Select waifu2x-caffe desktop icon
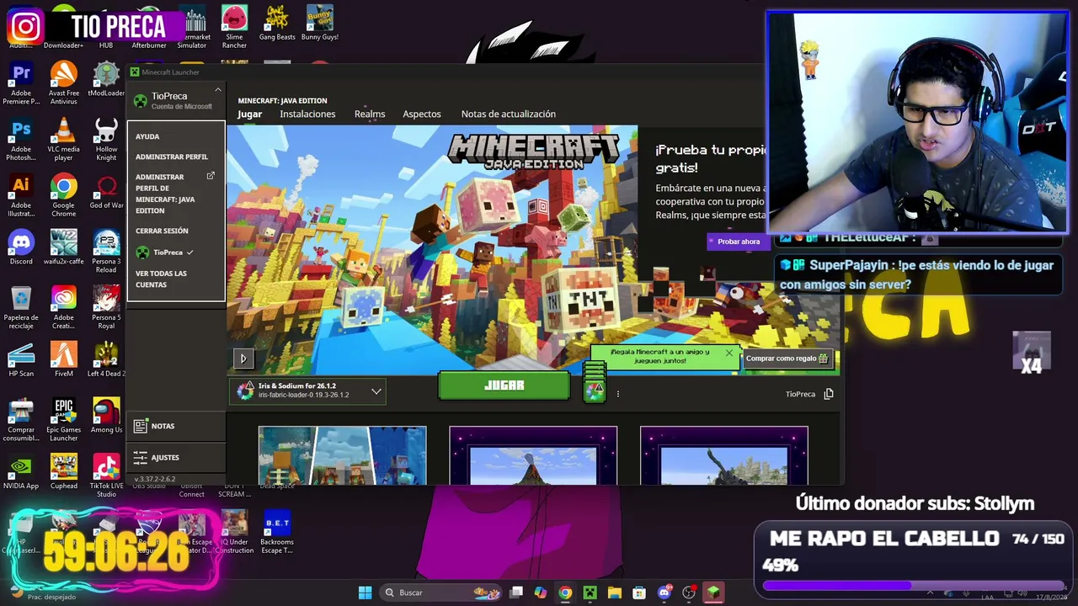 click(x=63, y=247)
